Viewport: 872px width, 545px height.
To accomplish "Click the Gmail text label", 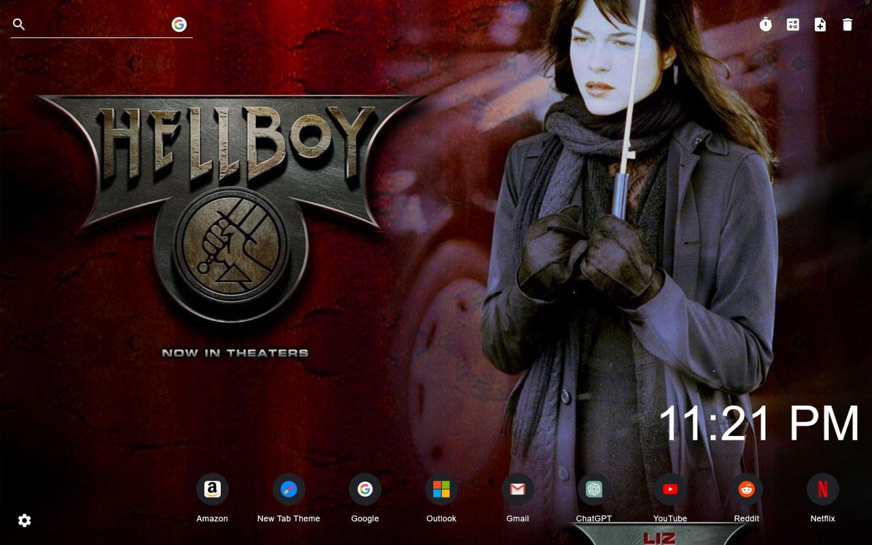I will 518,518.
